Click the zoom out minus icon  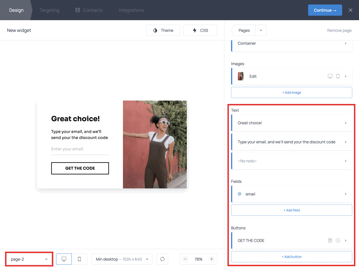pos(185,259)
